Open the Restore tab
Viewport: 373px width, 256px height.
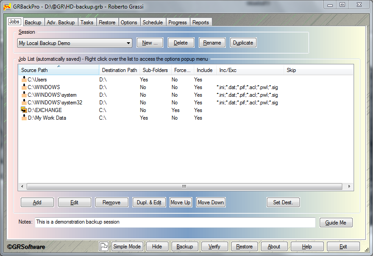tap(107, 22)
